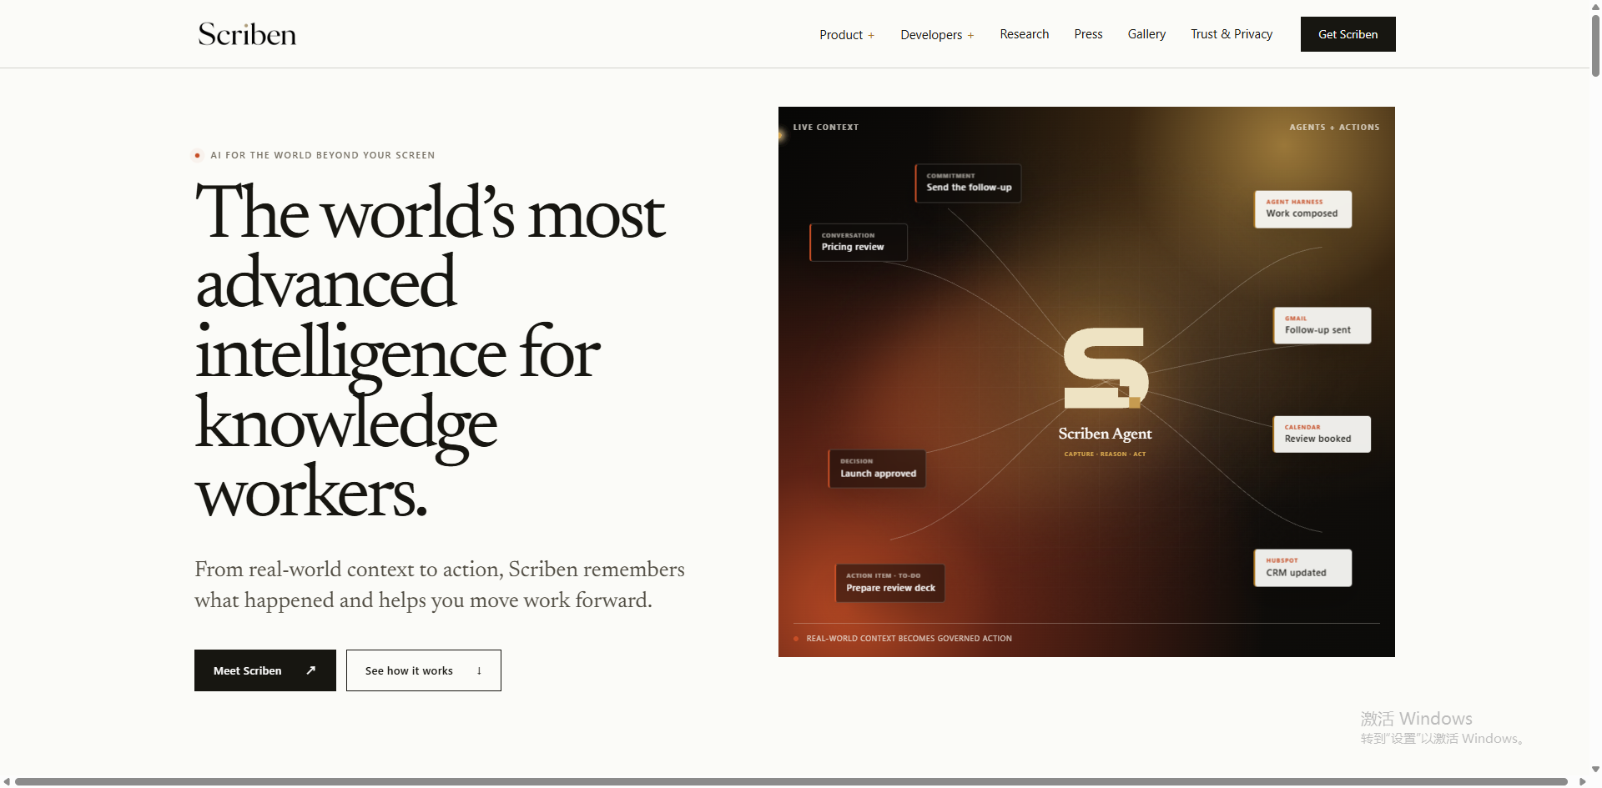Select the 'Pricing review' conversation card
Viewport: 1602px width, 788px height.
[859, 242]
